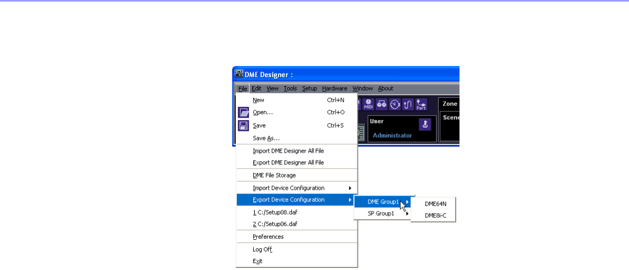Choose Export DME Designer All File

(297, 163)
